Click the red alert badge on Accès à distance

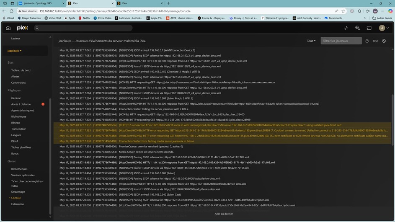click(x=43, y=104)
